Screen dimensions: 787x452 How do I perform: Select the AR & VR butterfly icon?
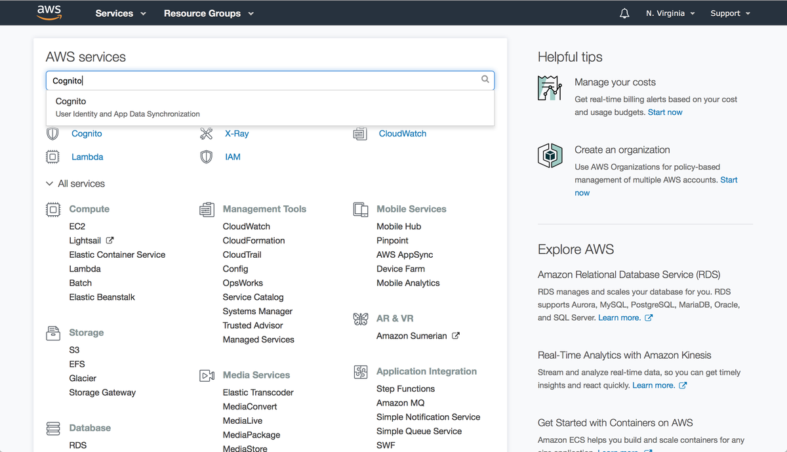(360, 318)
